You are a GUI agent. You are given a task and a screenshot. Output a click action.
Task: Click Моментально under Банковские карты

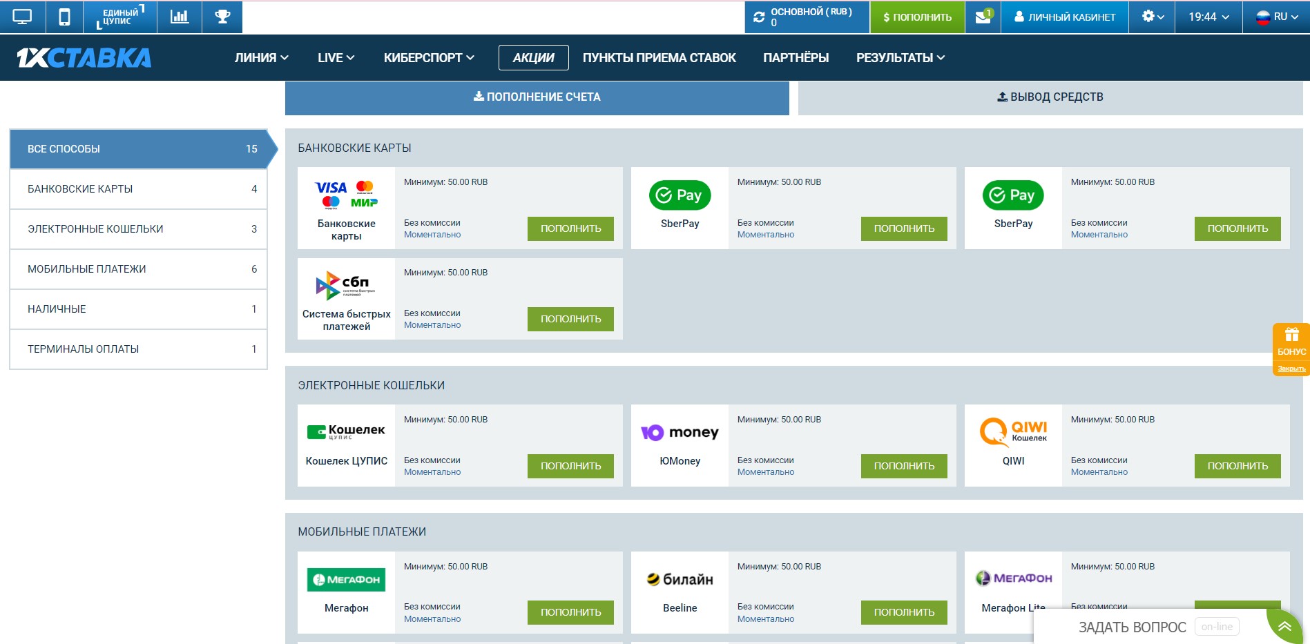[x=432, y=235]
